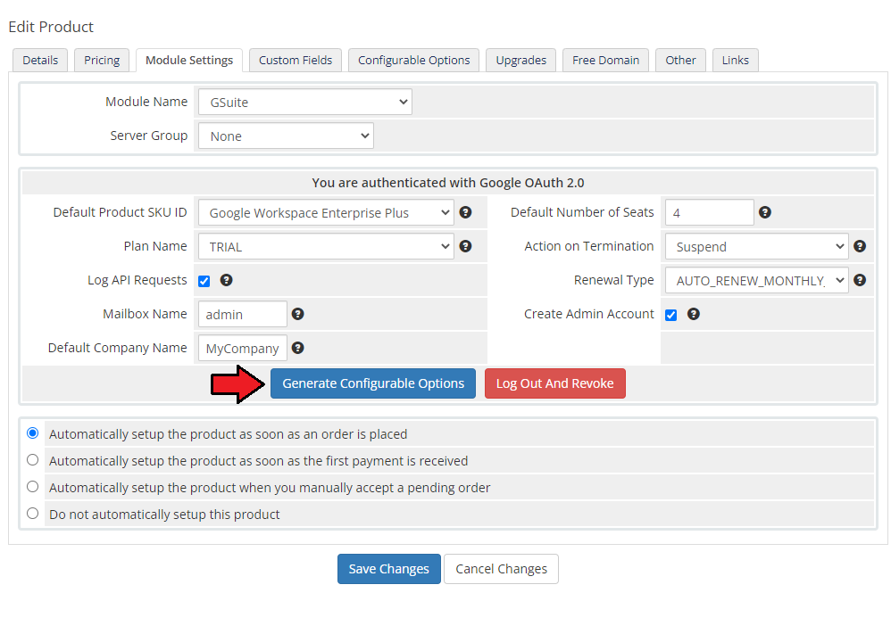Switch to the Pricing tab

[x=102, y=60]
